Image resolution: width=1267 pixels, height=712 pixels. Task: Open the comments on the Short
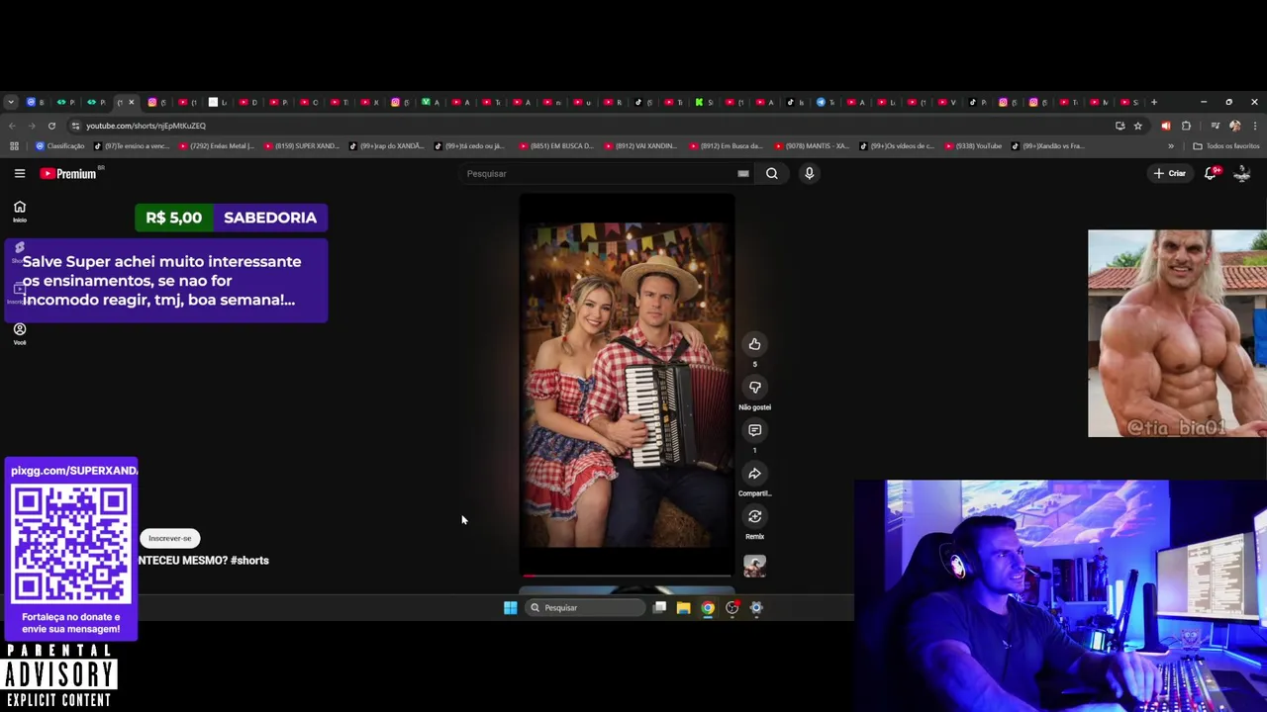754,430
